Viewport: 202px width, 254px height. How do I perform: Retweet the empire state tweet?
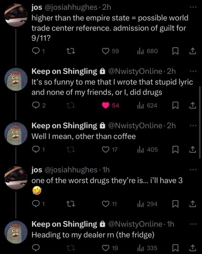pos(70,51)
